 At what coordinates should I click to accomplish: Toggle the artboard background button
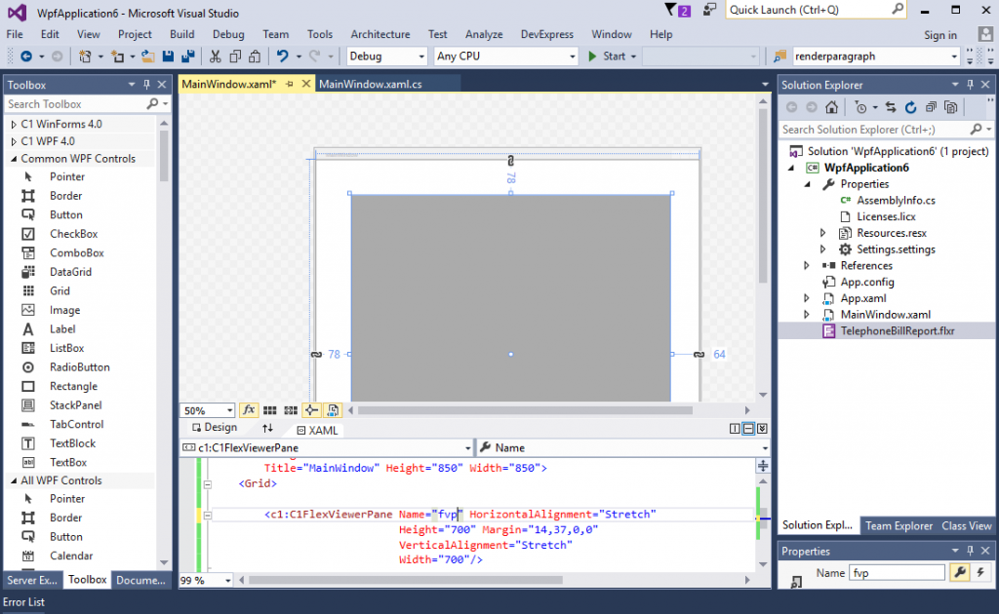coord(333,410)
